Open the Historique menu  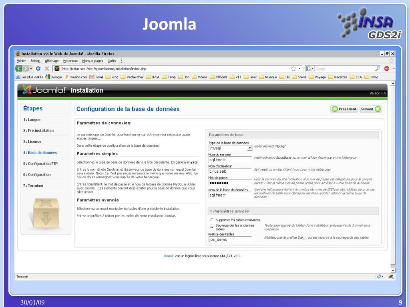pyautogui.click(x=70, y=61)
